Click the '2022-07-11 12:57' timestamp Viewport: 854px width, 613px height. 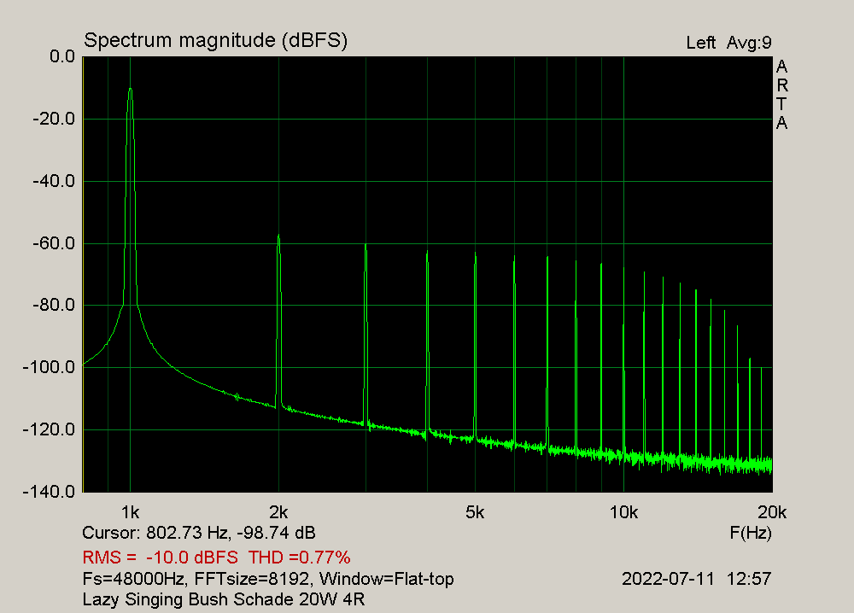point(697,578)
